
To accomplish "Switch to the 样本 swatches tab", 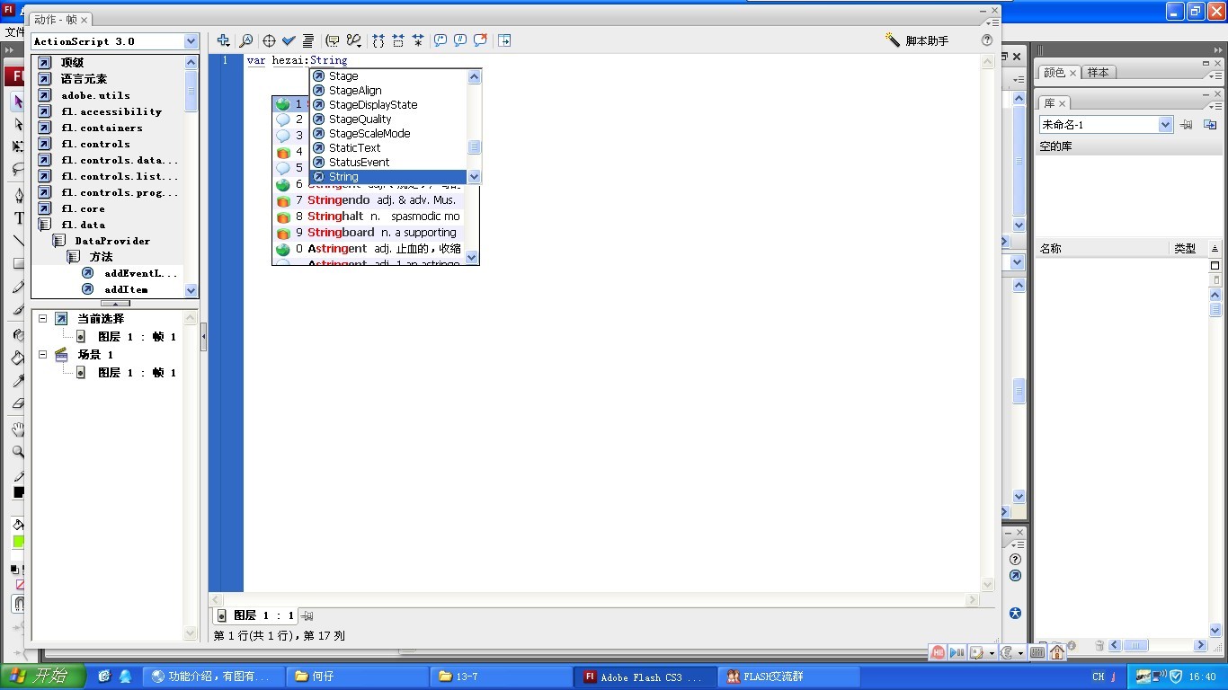I will (1098, 73).
